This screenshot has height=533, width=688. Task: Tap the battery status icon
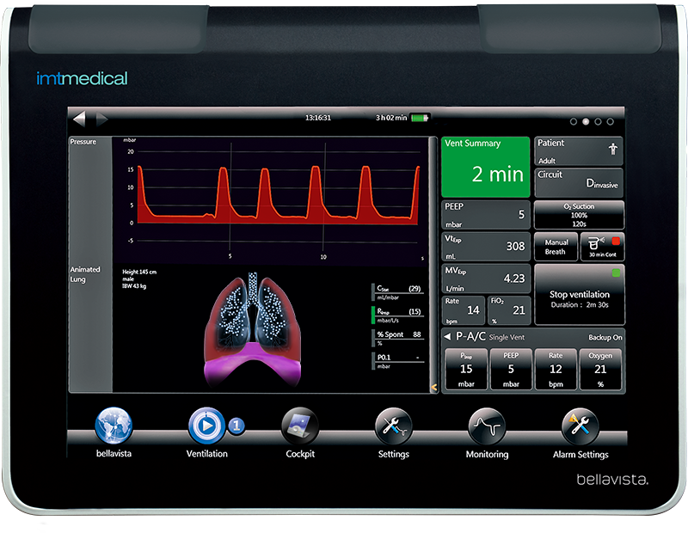pyautogui.click(x=421, y=118)
